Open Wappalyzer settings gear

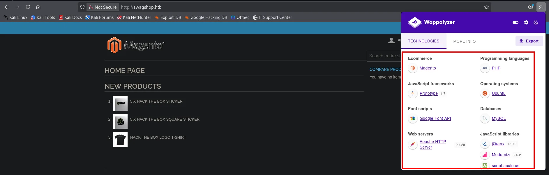coord(526,22)
